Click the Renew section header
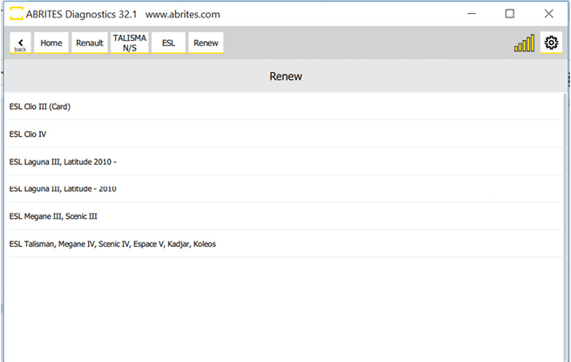 click(x=285, y=77)
